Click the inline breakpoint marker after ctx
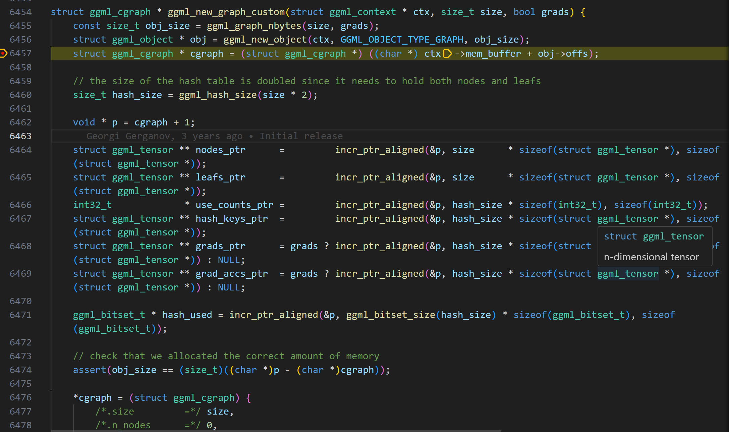Viewport: 729px width, 432px height. click(447, 54)
